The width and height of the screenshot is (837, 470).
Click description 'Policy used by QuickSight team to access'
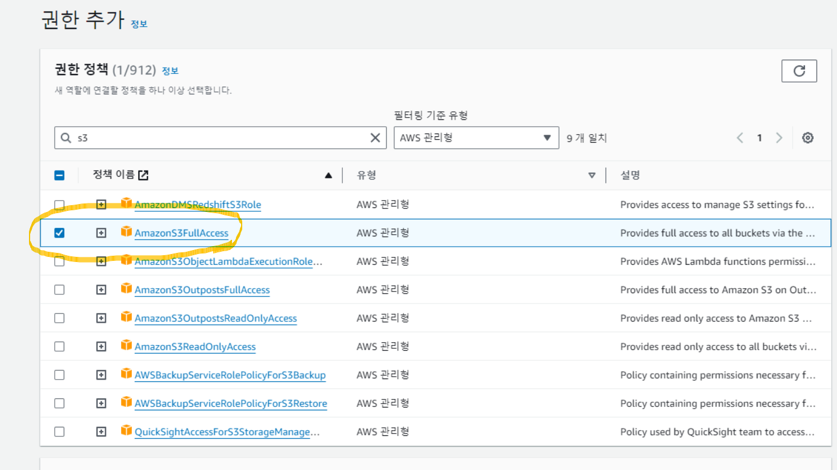coord(717,432)
